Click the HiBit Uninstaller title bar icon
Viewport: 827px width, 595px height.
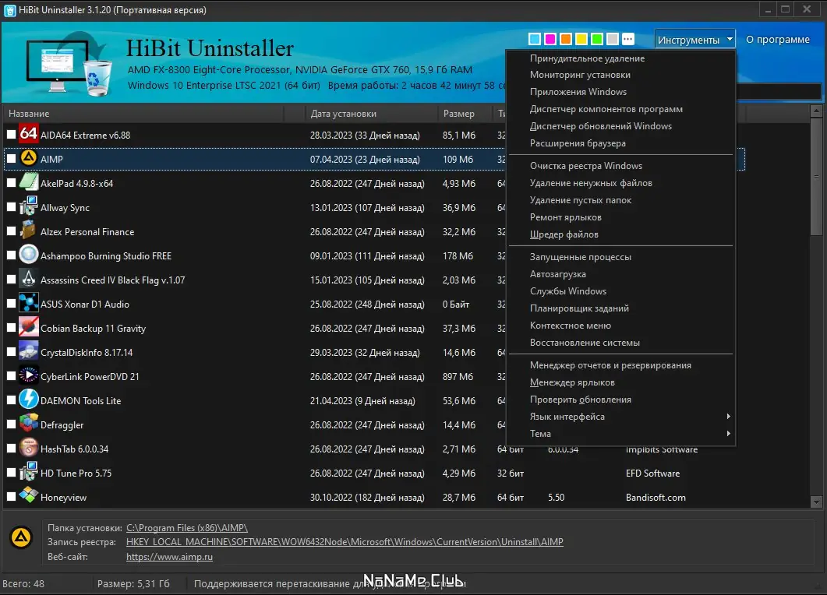pos(9,11)
